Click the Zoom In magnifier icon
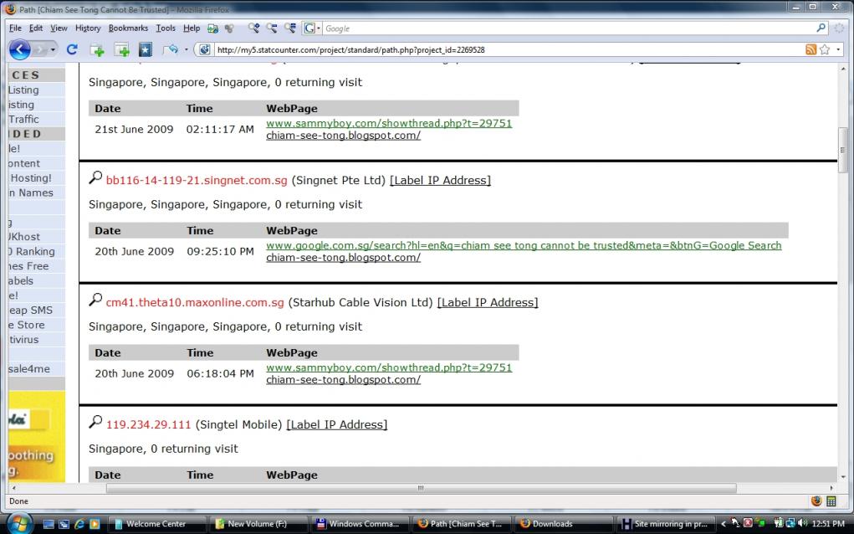Viewport: 854px width, 534px height. [253, 28]
